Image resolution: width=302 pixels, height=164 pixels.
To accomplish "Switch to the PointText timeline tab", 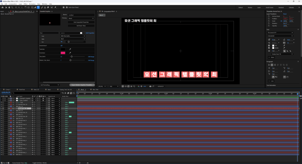I will pos(22,90).
